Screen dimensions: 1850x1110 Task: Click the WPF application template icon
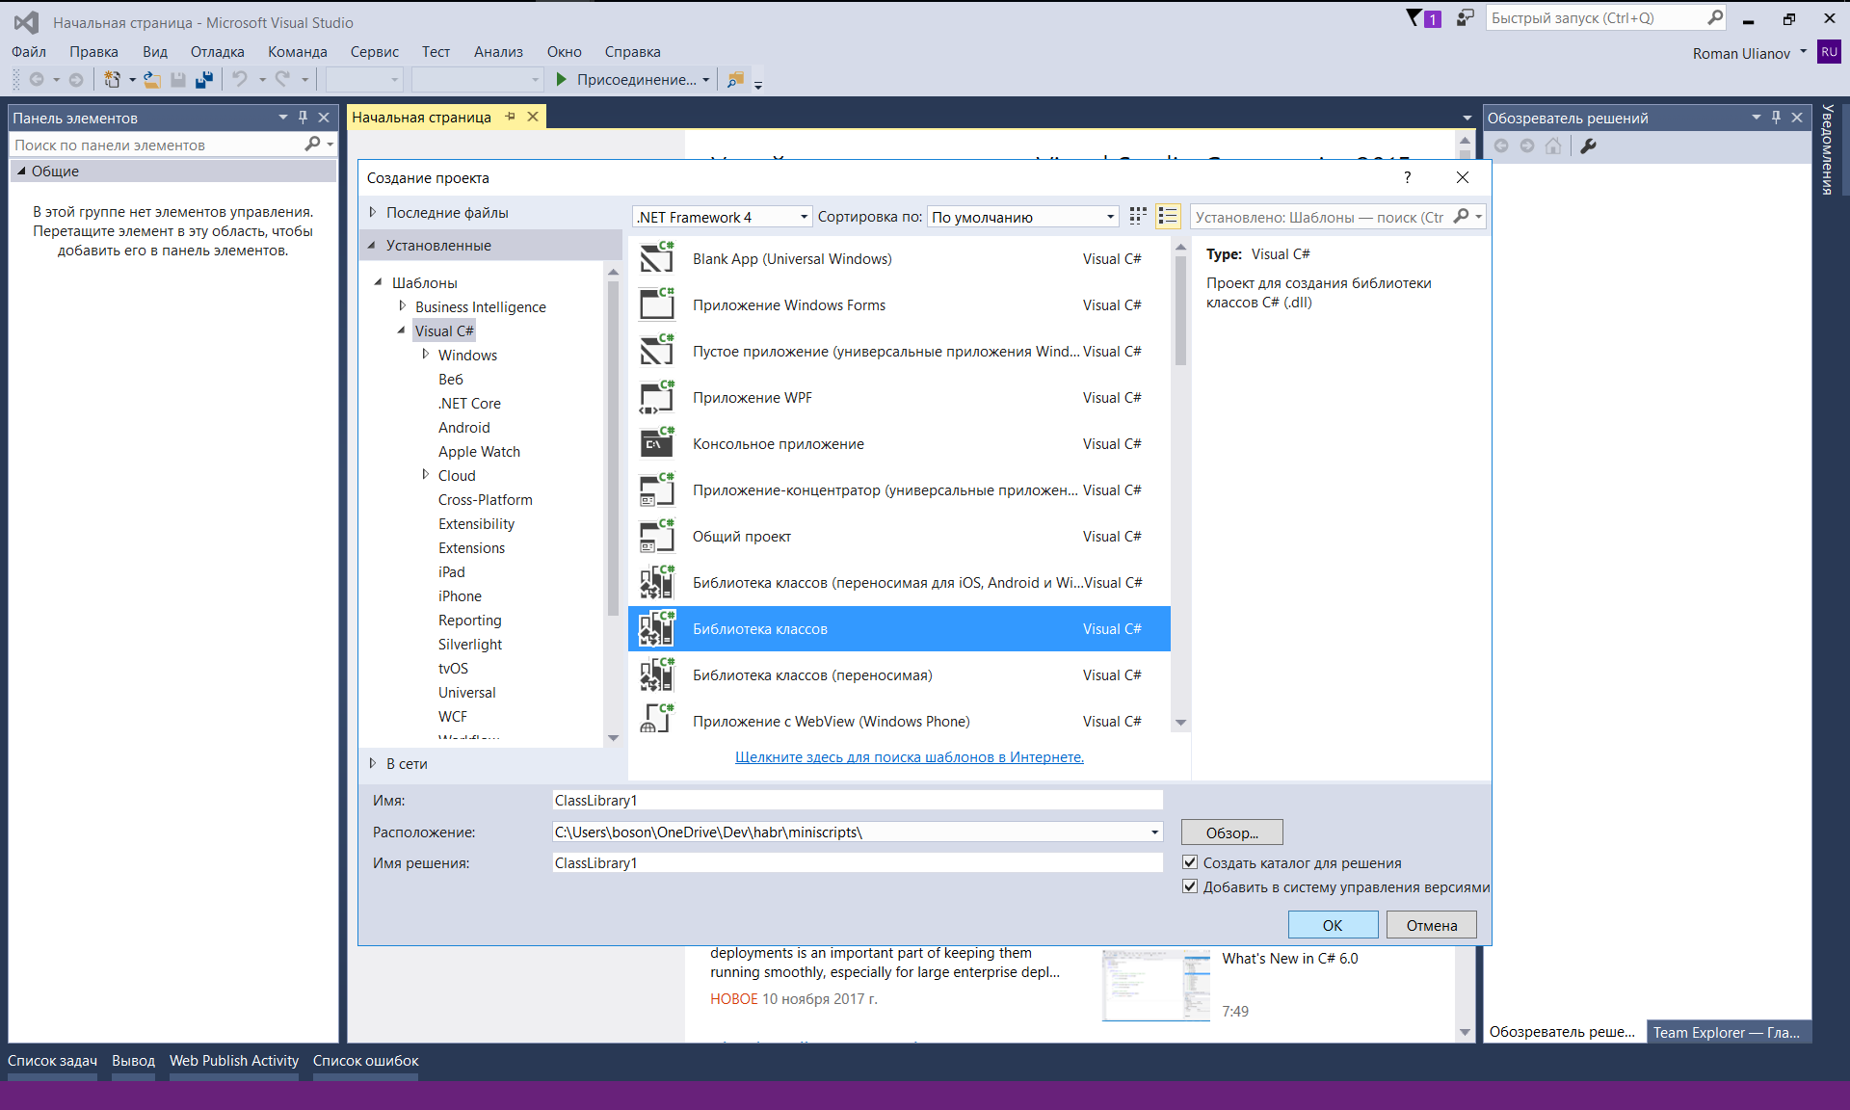point(657,397)
